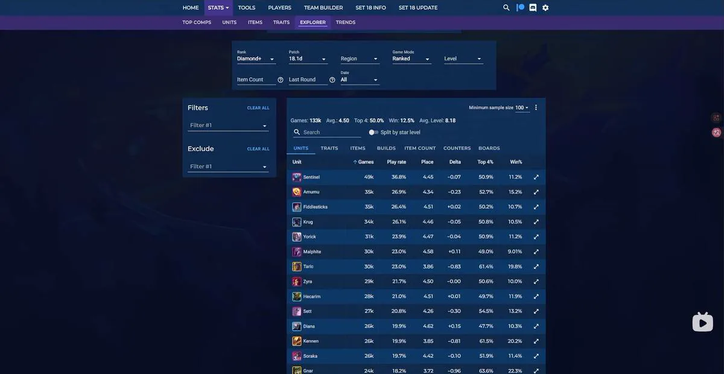Click the Amumu champion portrait
Viewport: 724px width, 374px height.
(297, 192)
